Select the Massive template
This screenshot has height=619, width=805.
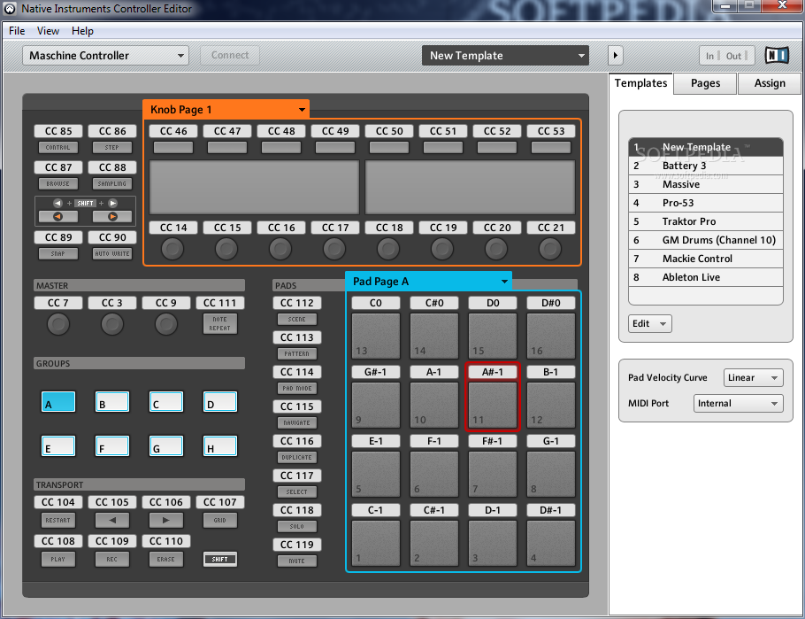[x=705, y=184]
